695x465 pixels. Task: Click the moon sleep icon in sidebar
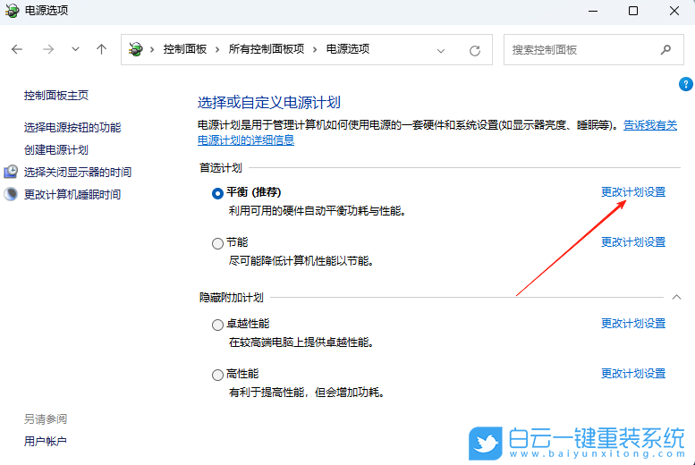11,194
